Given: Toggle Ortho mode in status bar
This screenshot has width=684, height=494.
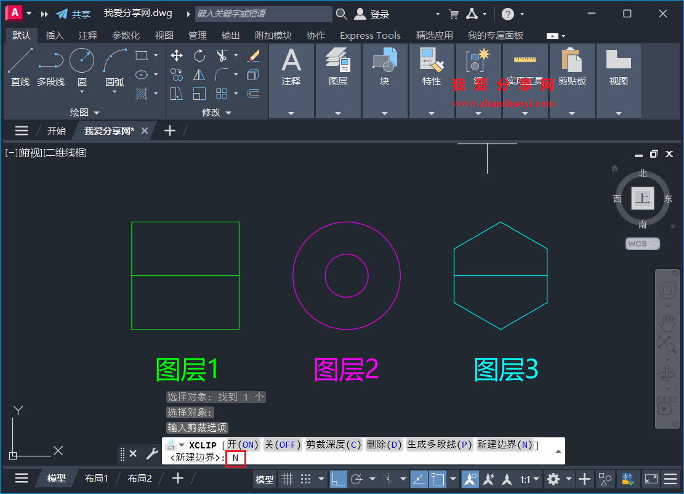Looking at the screenshot, I should [338, 479].
